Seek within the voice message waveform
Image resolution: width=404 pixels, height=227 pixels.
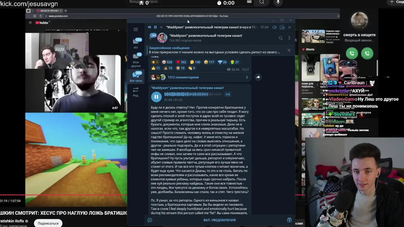pos(193,94)
